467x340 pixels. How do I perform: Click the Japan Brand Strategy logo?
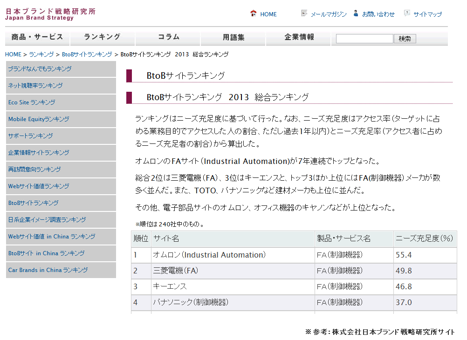click(50, 14)
